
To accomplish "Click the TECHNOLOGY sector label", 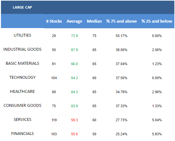I will tap(22, 78).
